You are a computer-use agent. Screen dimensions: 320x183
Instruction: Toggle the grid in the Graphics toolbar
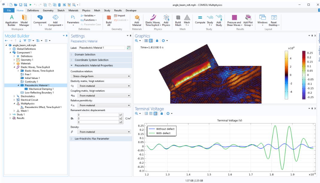pyautogui.click(x=146, y=41)
